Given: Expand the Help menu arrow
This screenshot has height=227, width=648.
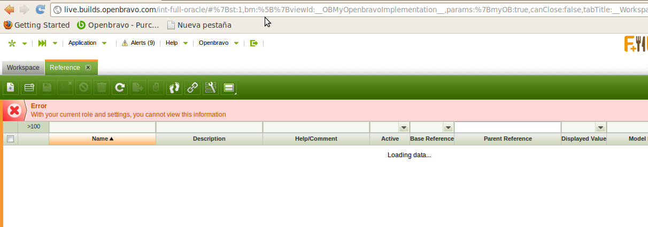Looking at the screenshot, I should click(x=186, y=44).
